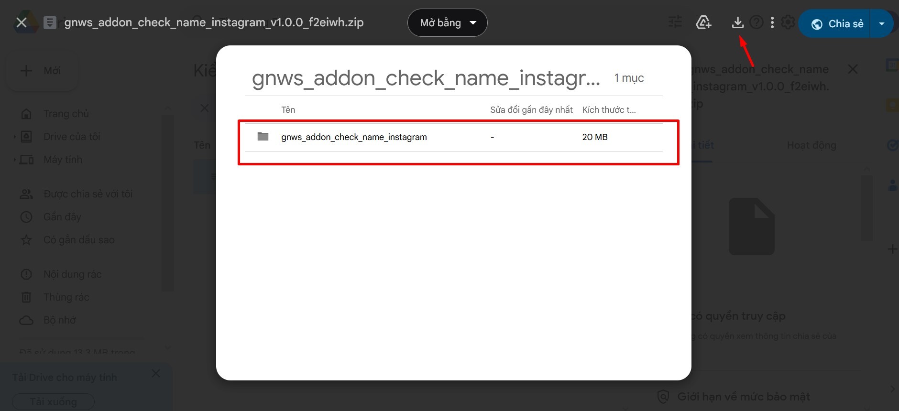Sort by the 'Tên' column header
This screenshot has width=899, height=411.
pos(288,110)
